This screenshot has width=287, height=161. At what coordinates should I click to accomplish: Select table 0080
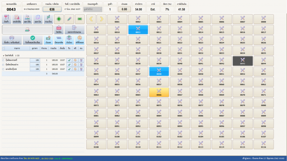pyautogui.click(x=264, y=102)
